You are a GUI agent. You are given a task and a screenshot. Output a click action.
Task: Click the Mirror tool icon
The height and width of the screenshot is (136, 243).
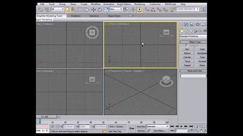tap(204, 10)
